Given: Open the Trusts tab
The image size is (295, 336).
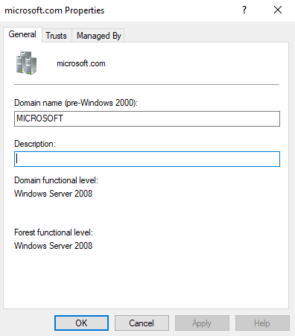Looking at the screenshot, I should point(57,36).
